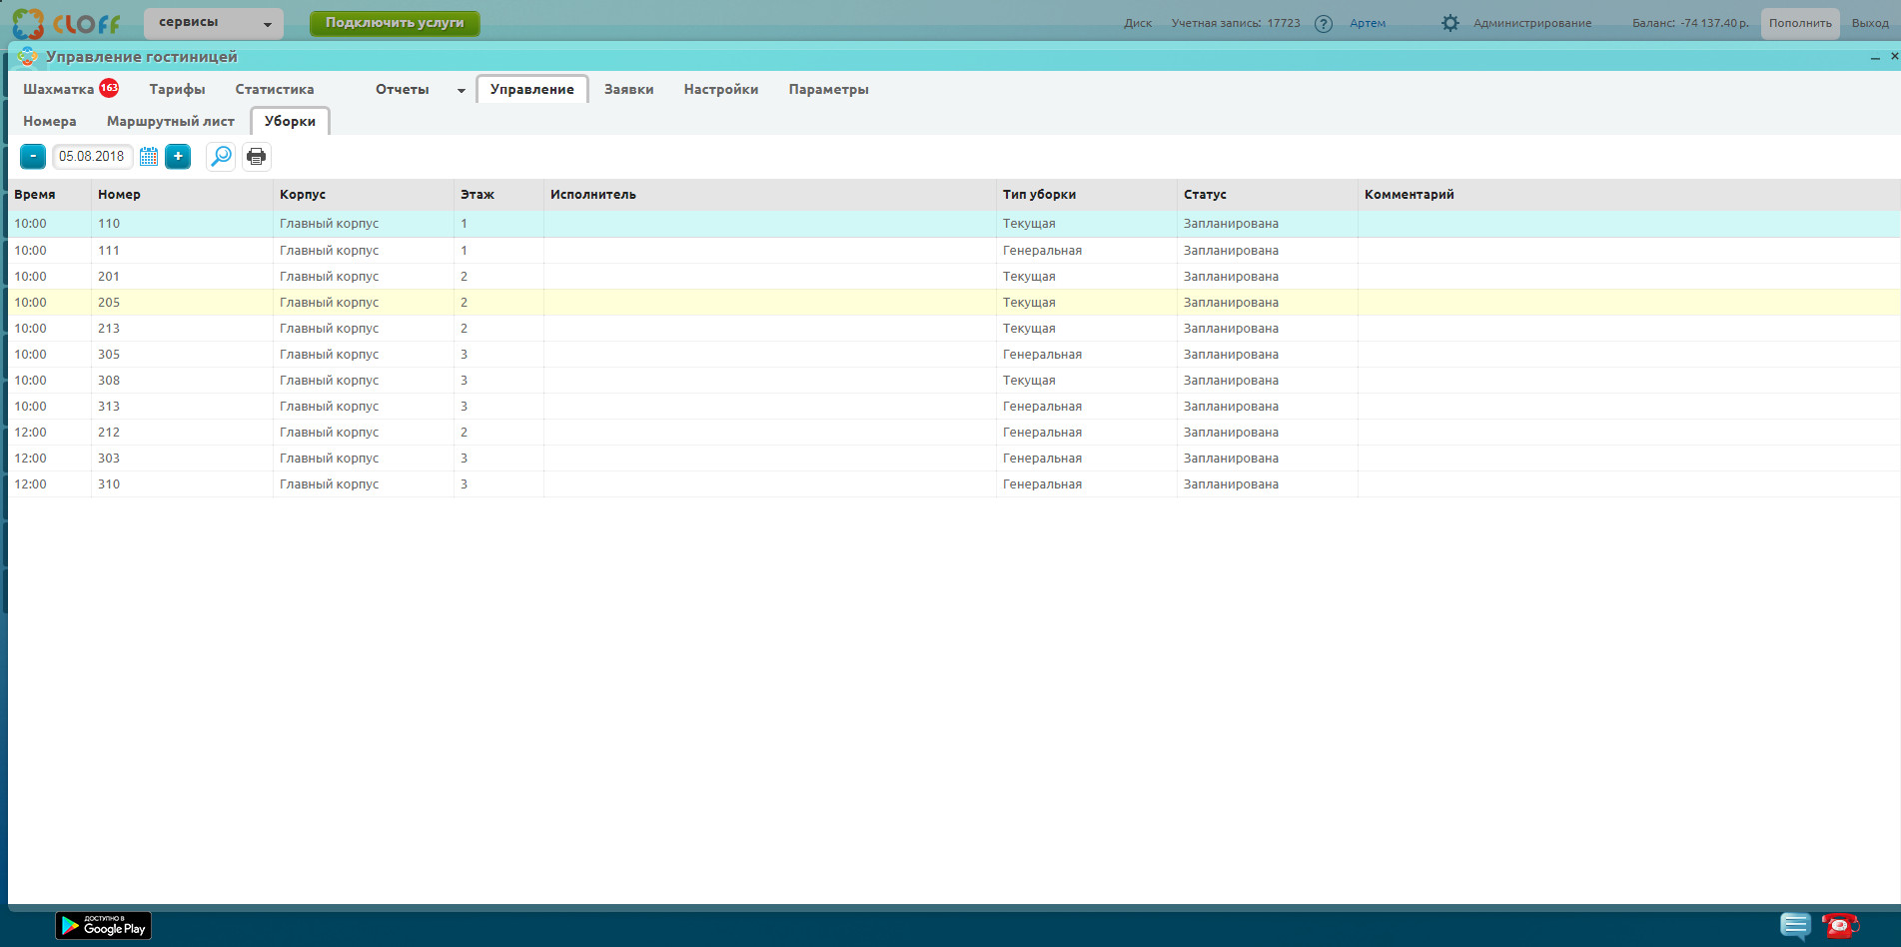Open the Параметры tab
1901x947 pixels.
click(x=829, y=89)
